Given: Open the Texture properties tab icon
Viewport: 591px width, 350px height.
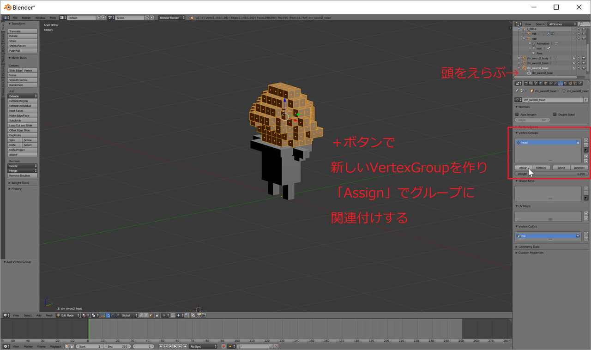Looking at the screenshot, I should [570, 84].
